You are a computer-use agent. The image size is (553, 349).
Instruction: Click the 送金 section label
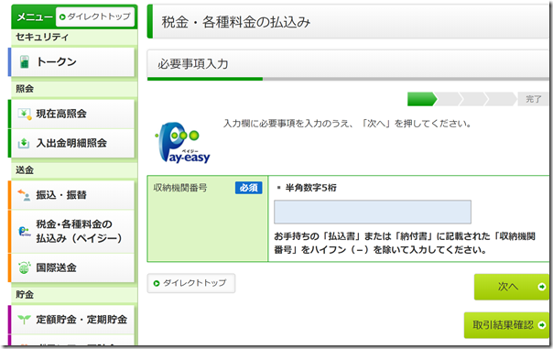25,170
